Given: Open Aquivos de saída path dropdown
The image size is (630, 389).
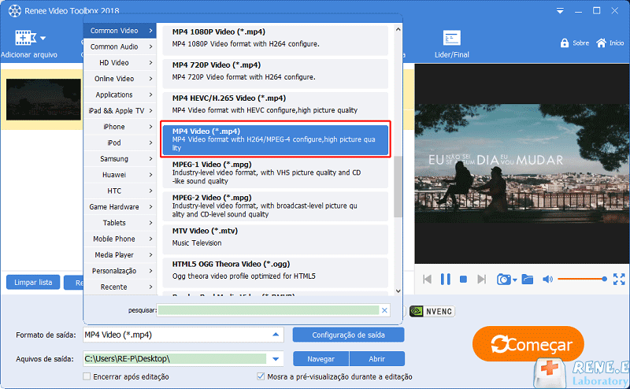Looking at the screenshot, I should point(276,359).
